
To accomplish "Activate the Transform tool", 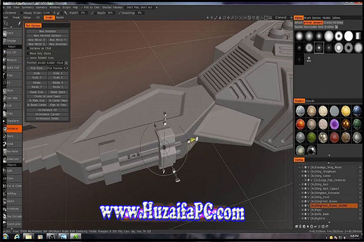I will pyautogui.click(x=12, y=121).
